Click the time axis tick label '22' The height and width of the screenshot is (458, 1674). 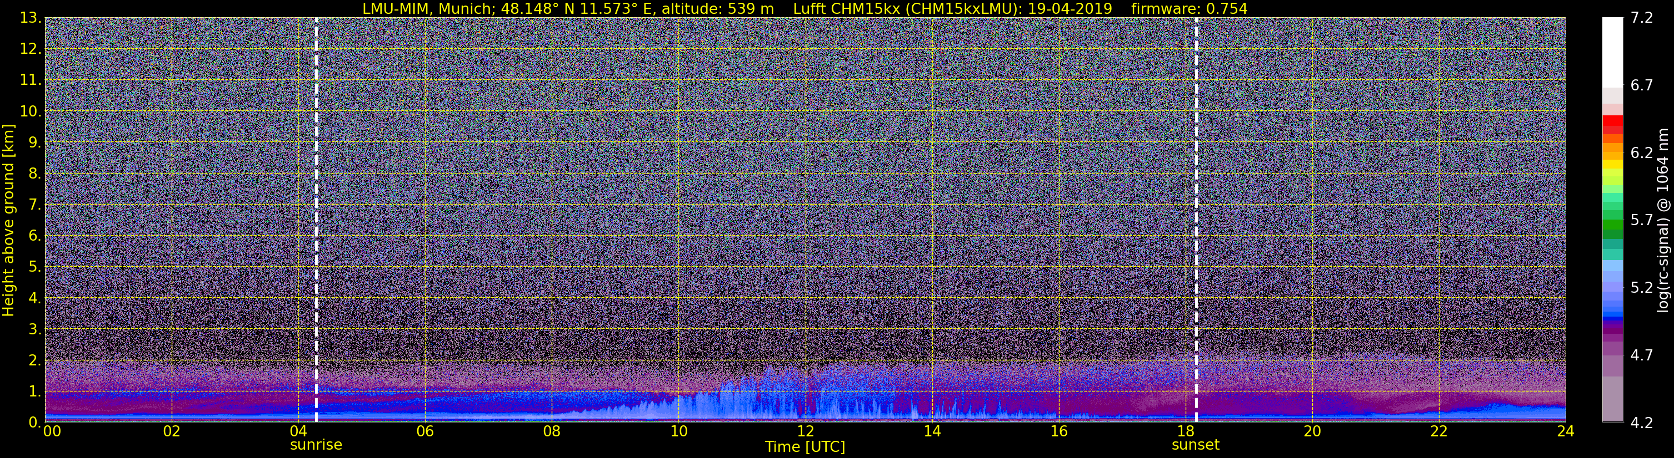point(1439,431)
